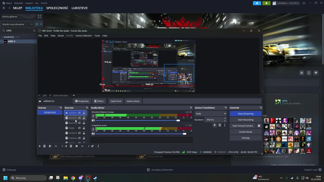The image size is (324, 182).
Task: Open Discord from the taskbar
Action: tap(80, 178)
